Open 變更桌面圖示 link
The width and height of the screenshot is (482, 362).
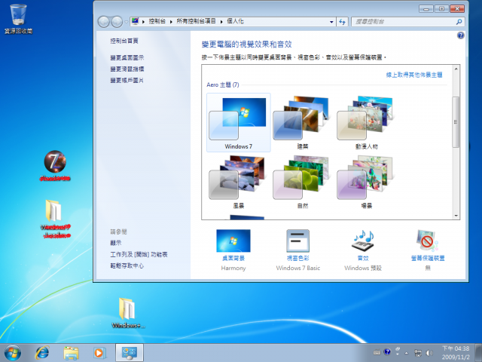pos(127,57)
